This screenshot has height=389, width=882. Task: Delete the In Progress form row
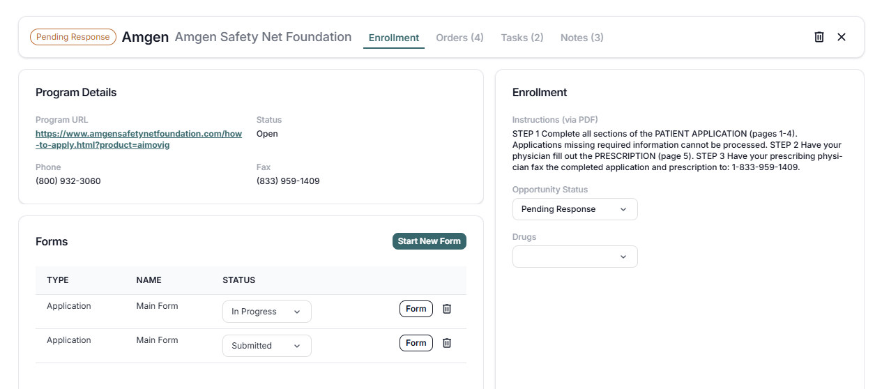[447, 309]
